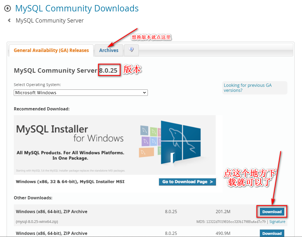
Task: Click the MySQL Installer MSI description text
Action: [70, 182]
